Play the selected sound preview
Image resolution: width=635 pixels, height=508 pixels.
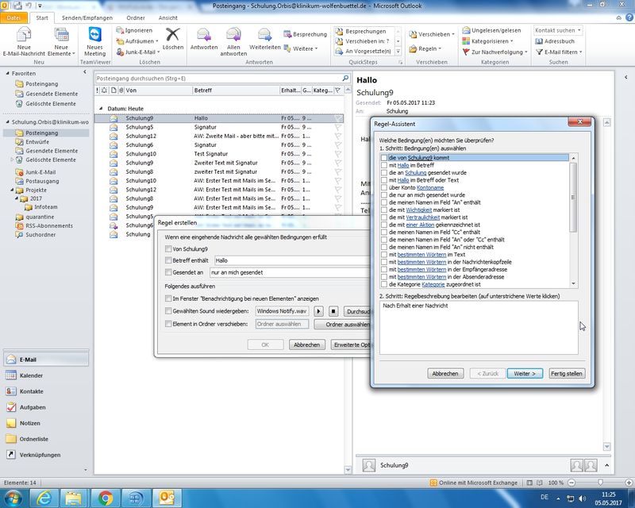coord(319,311)
